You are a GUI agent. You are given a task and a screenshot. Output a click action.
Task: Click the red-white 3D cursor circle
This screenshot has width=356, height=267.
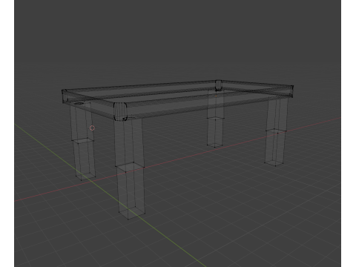click(x=92, y=128)
